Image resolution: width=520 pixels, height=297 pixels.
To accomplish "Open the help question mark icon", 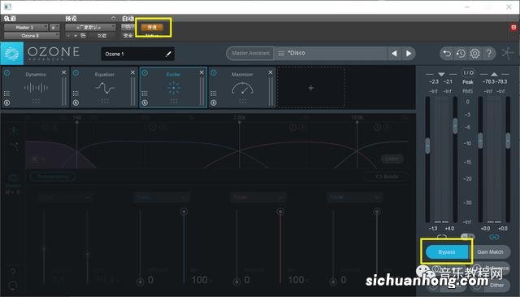I will [489, 53].
